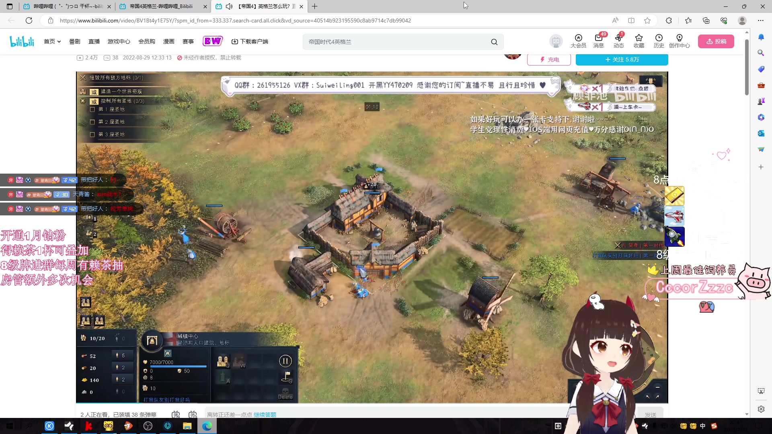772x434 pixels.
Task: Open OBS Studio from taskbar
Action: 148,426
